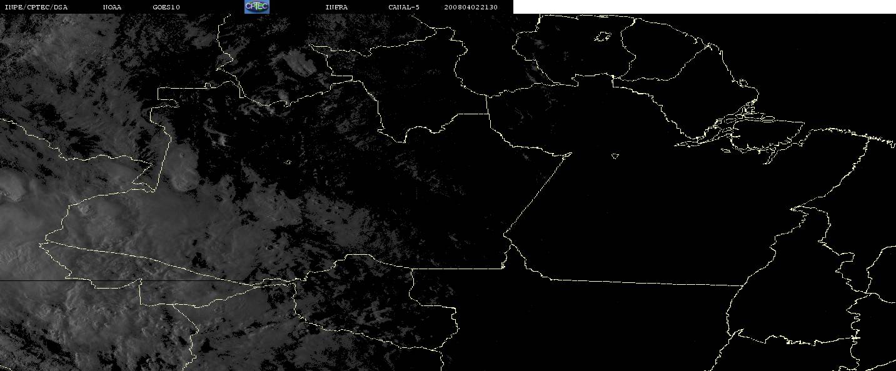The height and width of the screenshot is (371, 896).
Task: Click the GOES10 satellite label
Action: pos(166,7)
